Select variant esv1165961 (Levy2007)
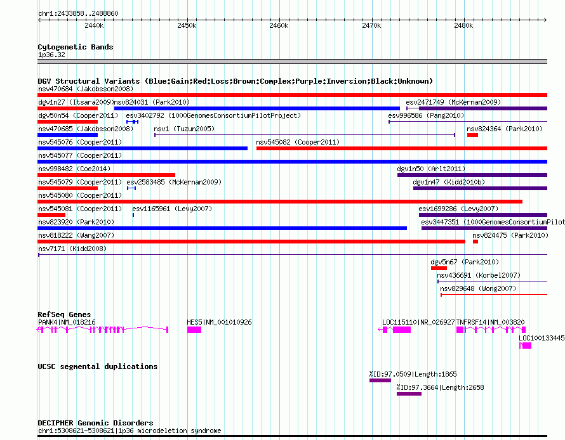 pyautogui.click(x=172, y=209)
